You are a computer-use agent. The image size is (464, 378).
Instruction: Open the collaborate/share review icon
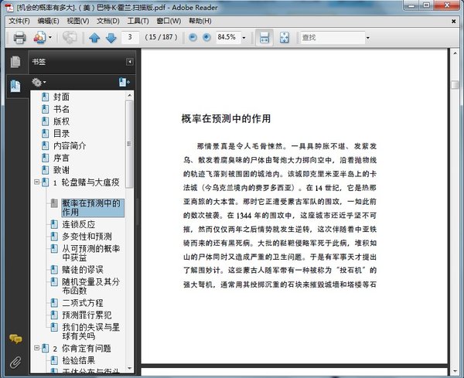click(39, 38)
